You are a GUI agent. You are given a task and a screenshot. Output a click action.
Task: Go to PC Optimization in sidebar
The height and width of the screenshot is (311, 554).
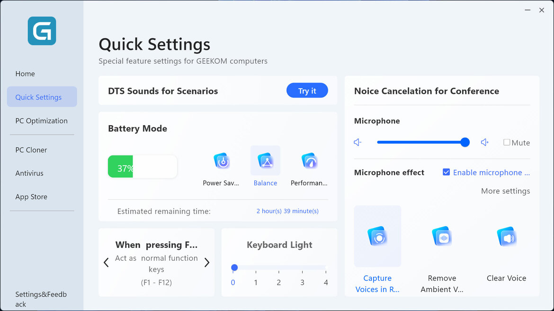point(41,121)
